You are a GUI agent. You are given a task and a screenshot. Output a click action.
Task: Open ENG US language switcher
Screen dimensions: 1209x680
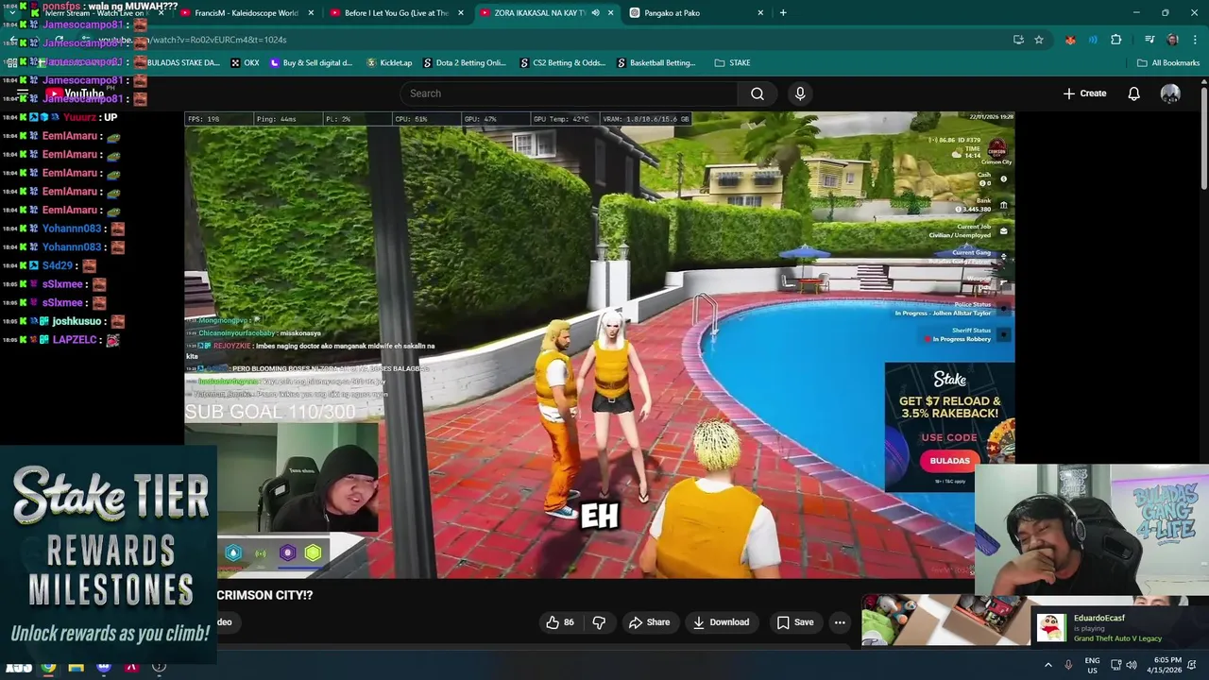[x=1092, y=665]
